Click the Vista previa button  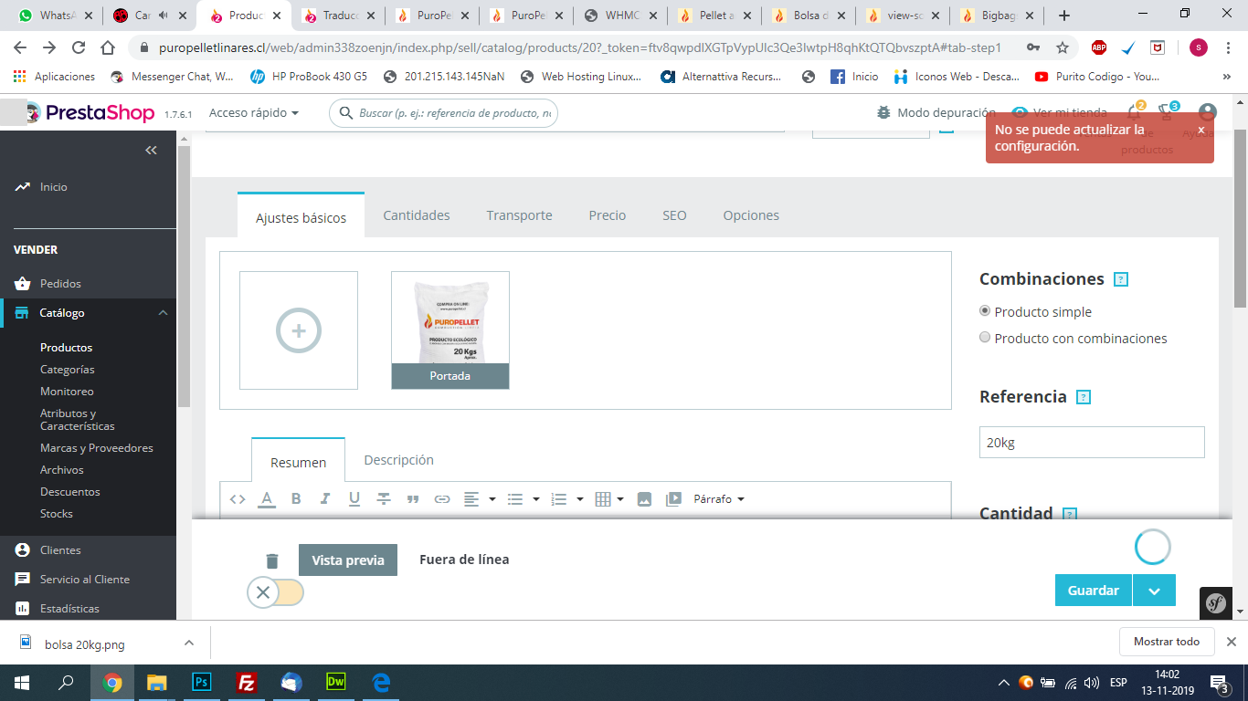[x=348, y=560]
